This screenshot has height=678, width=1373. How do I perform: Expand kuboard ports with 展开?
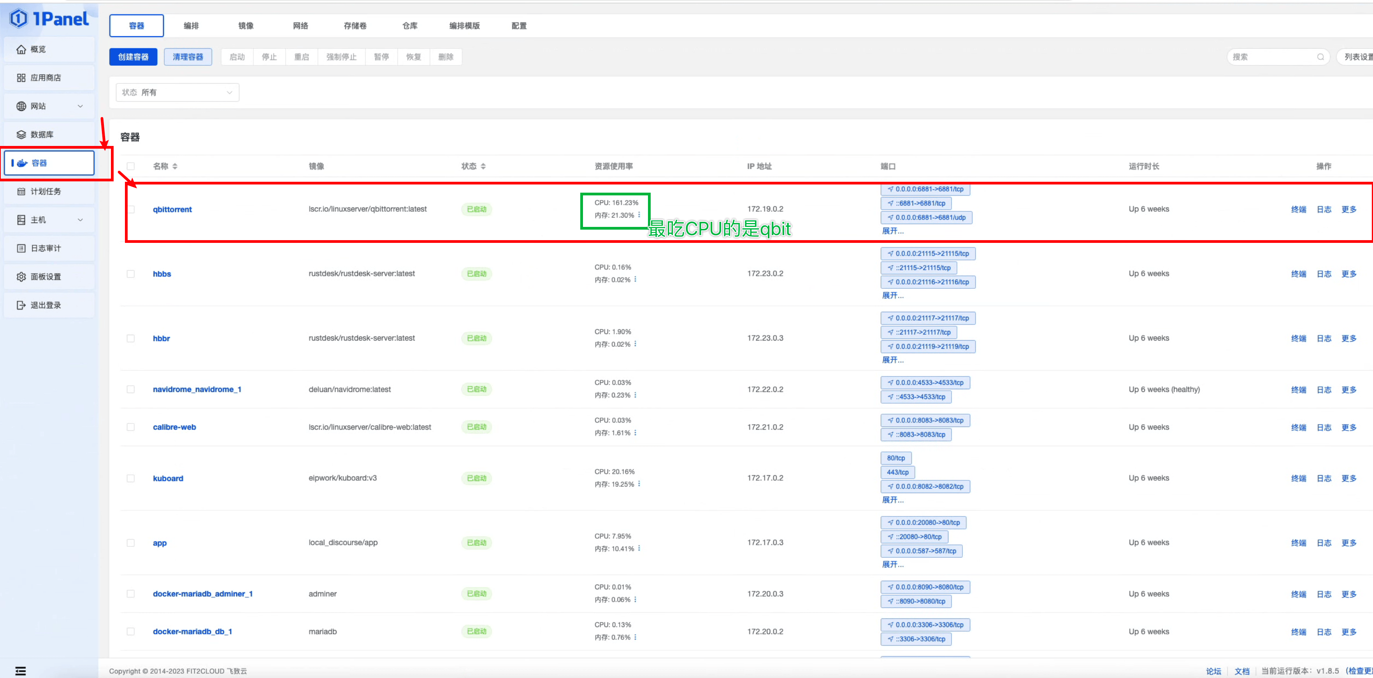tap(893, 500)
